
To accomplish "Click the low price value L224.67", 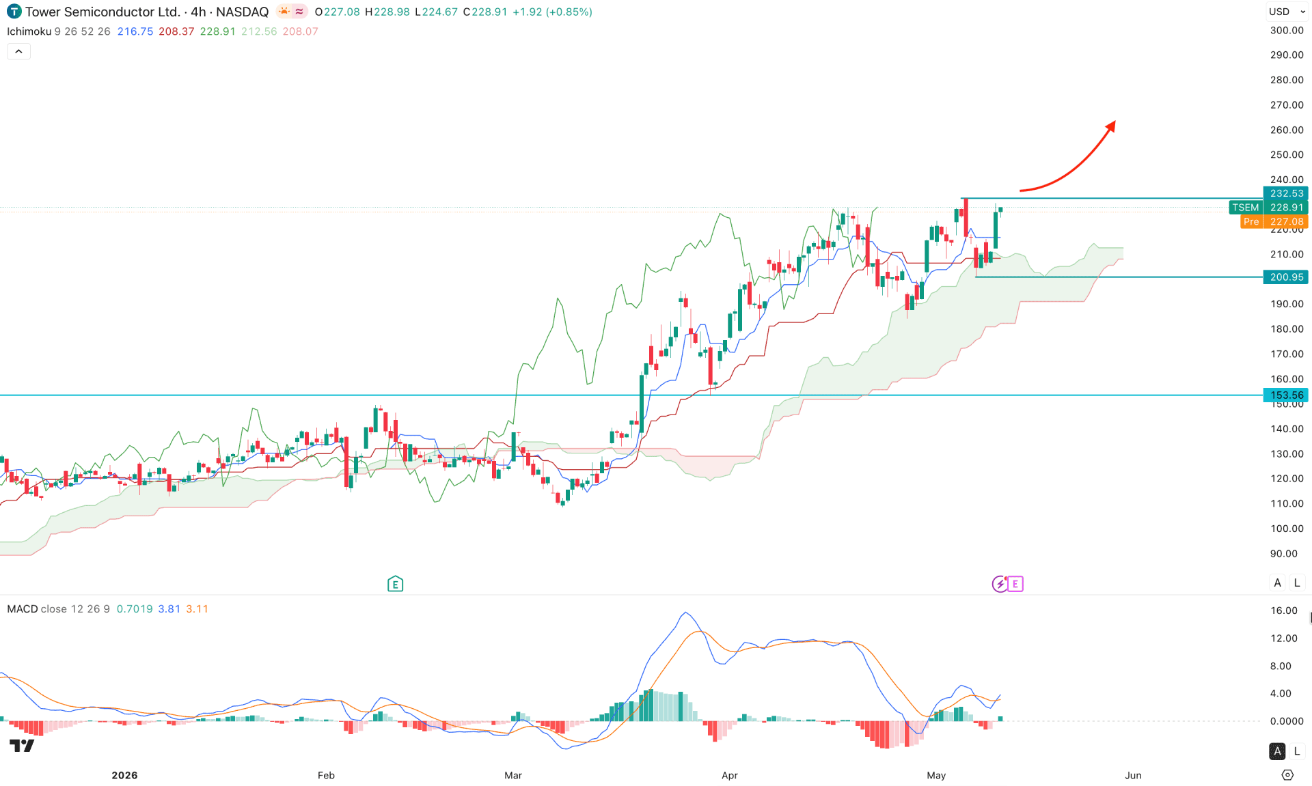I will [x=436, y=12].
